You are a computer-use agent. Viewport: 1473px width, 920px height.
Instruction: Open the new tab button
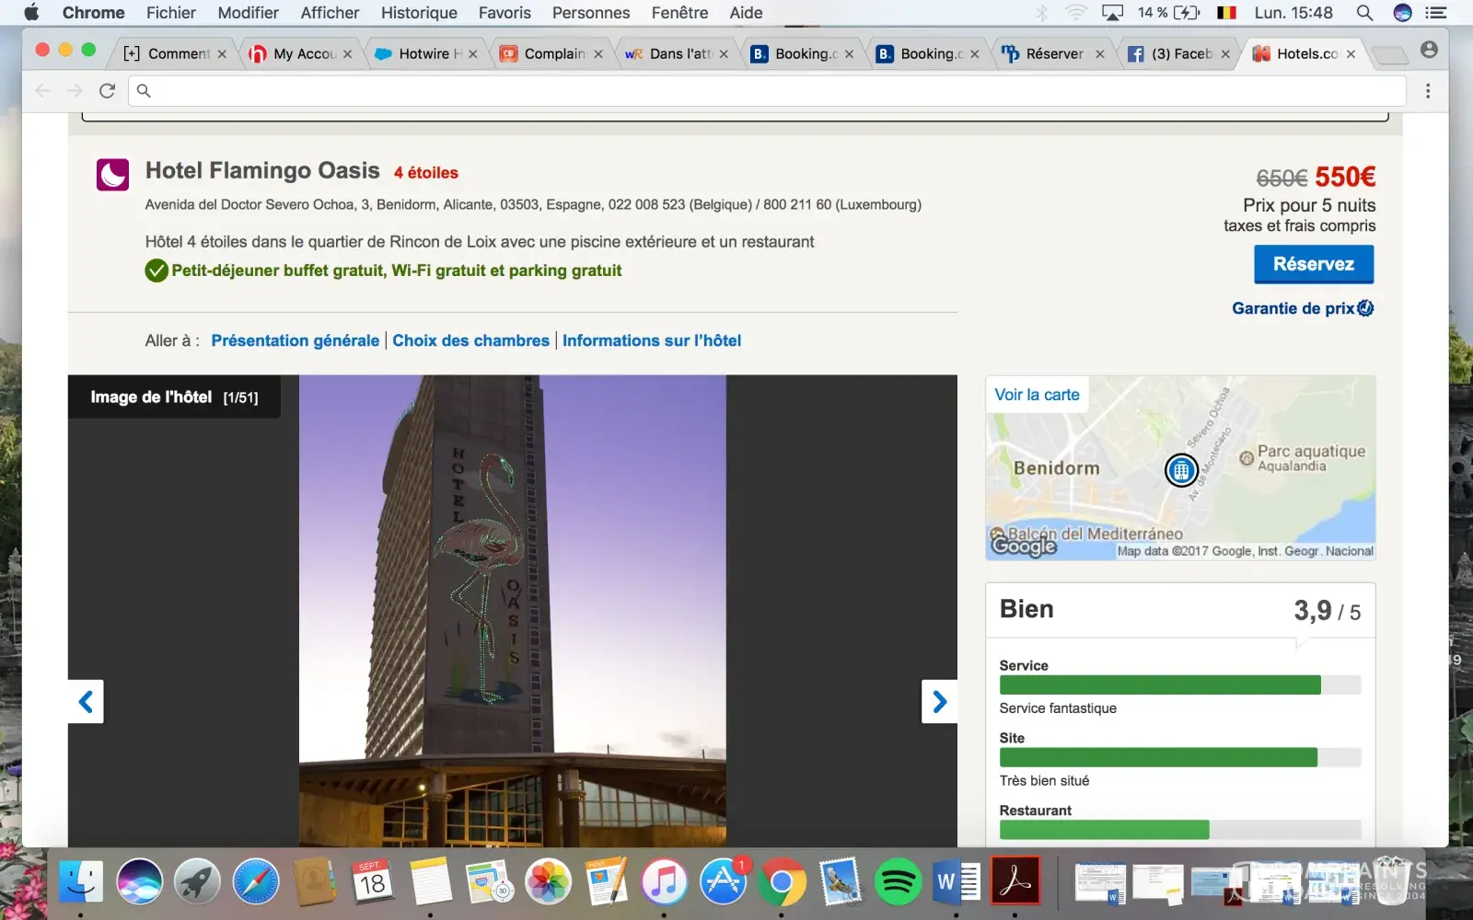(x=1388, y=54)
